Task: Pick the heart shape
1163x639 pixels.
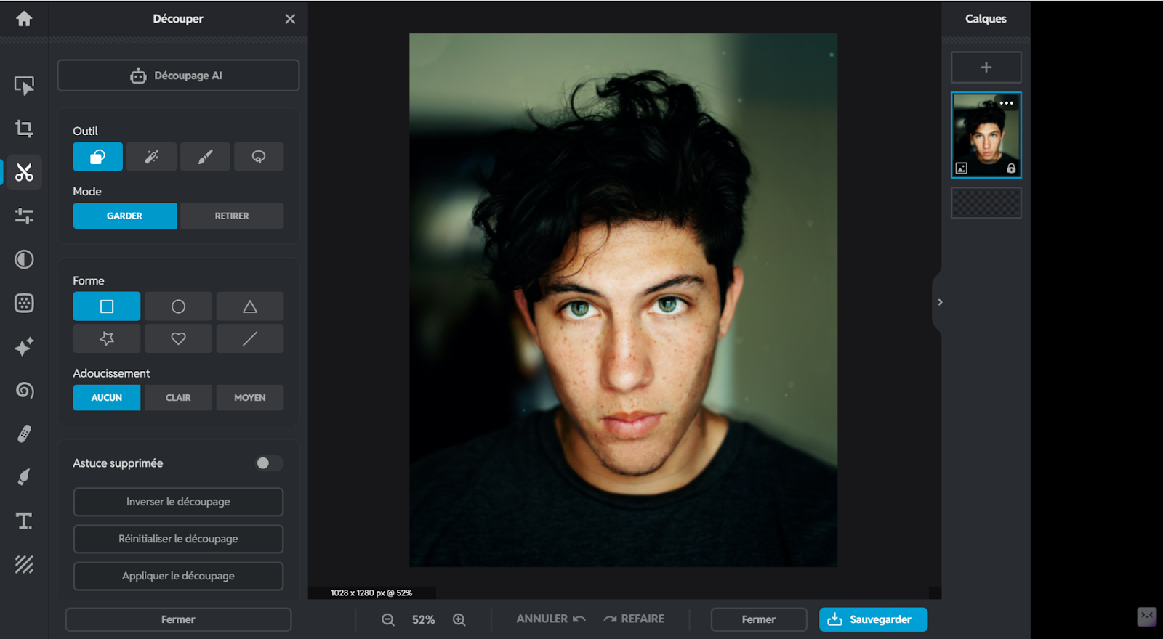Action: [178, 338]
